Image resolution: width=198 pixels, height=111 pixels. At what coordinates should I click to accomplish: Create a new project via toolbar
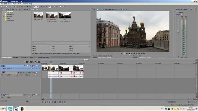point(2,6)
